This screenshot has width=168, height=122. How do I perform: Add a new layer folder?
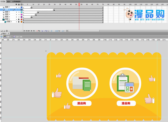coord(4,31)
